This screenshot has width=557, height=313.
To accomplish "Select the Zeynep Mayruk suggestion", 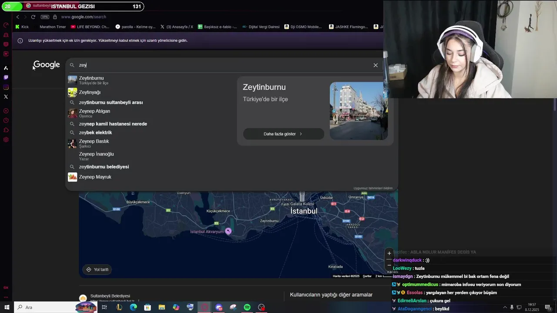I will (150, 177).
